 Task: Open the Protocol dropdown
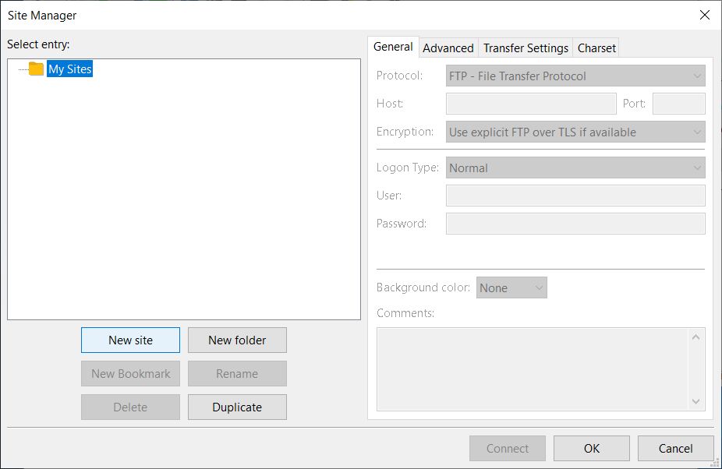575,76
